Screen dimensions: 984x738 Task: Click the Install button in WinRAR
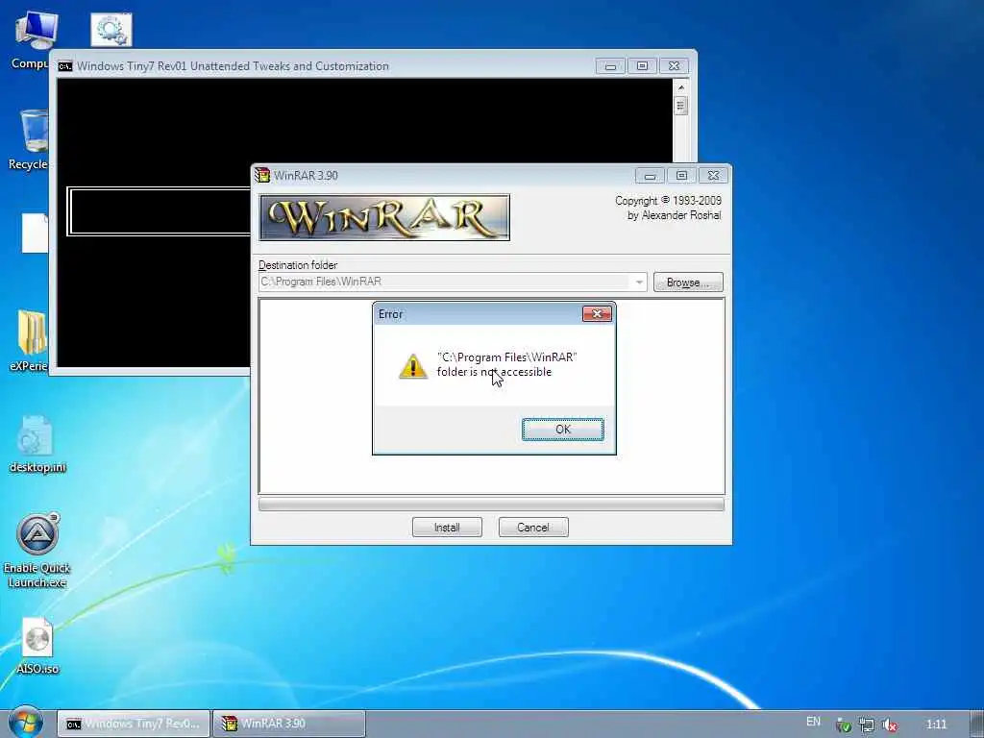coord(447,528)
